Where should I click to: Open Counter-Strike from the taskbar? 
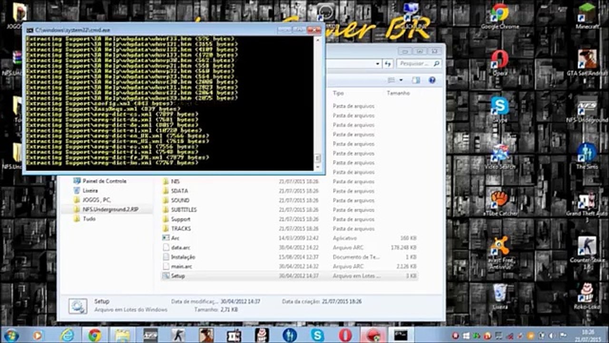point(178,335)
